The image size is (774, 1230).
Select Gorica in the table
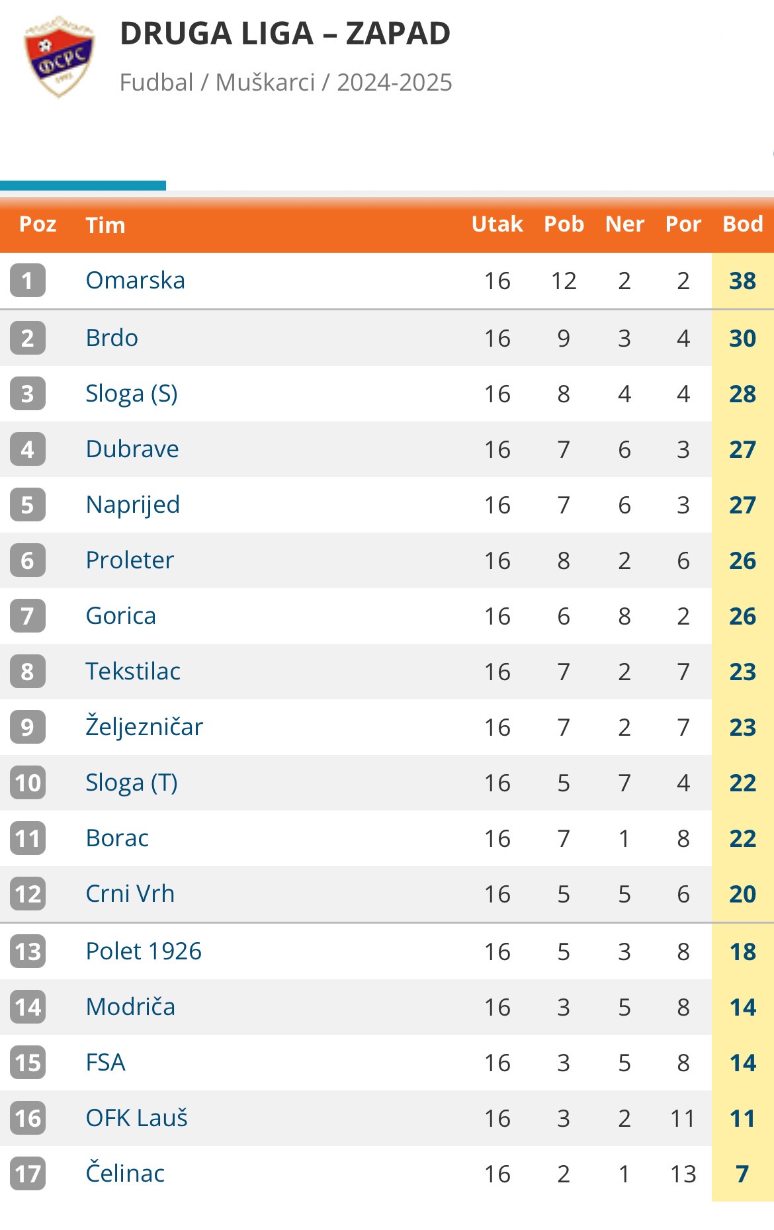coord(121,616)
